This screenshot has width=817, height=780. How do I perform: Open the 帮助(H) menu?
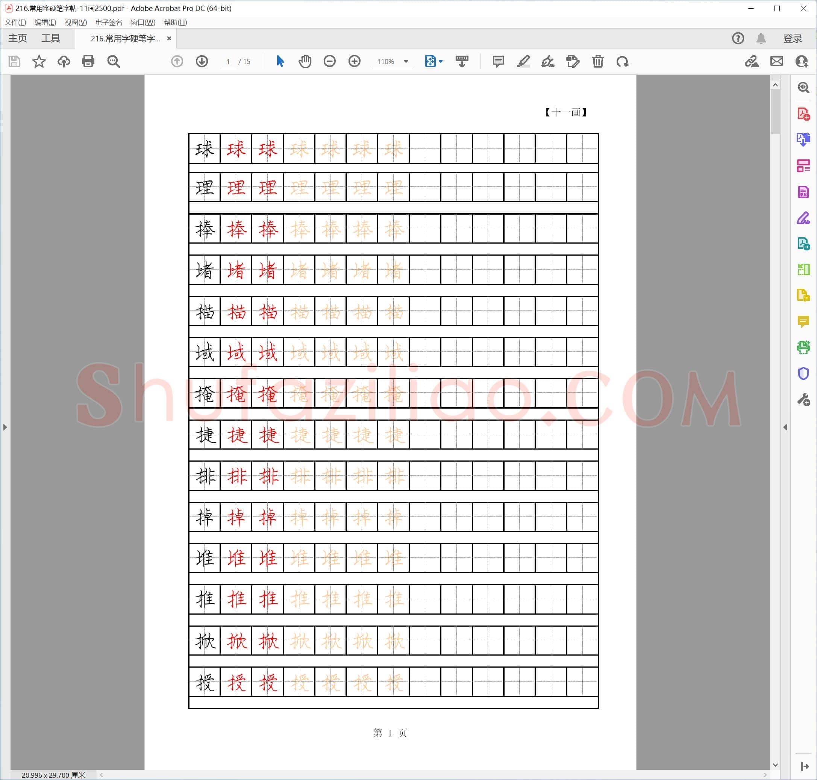click(176, 23)
